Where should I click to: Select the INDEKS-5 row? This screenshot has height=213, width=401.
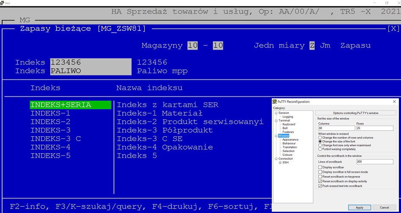click(50, 156)
